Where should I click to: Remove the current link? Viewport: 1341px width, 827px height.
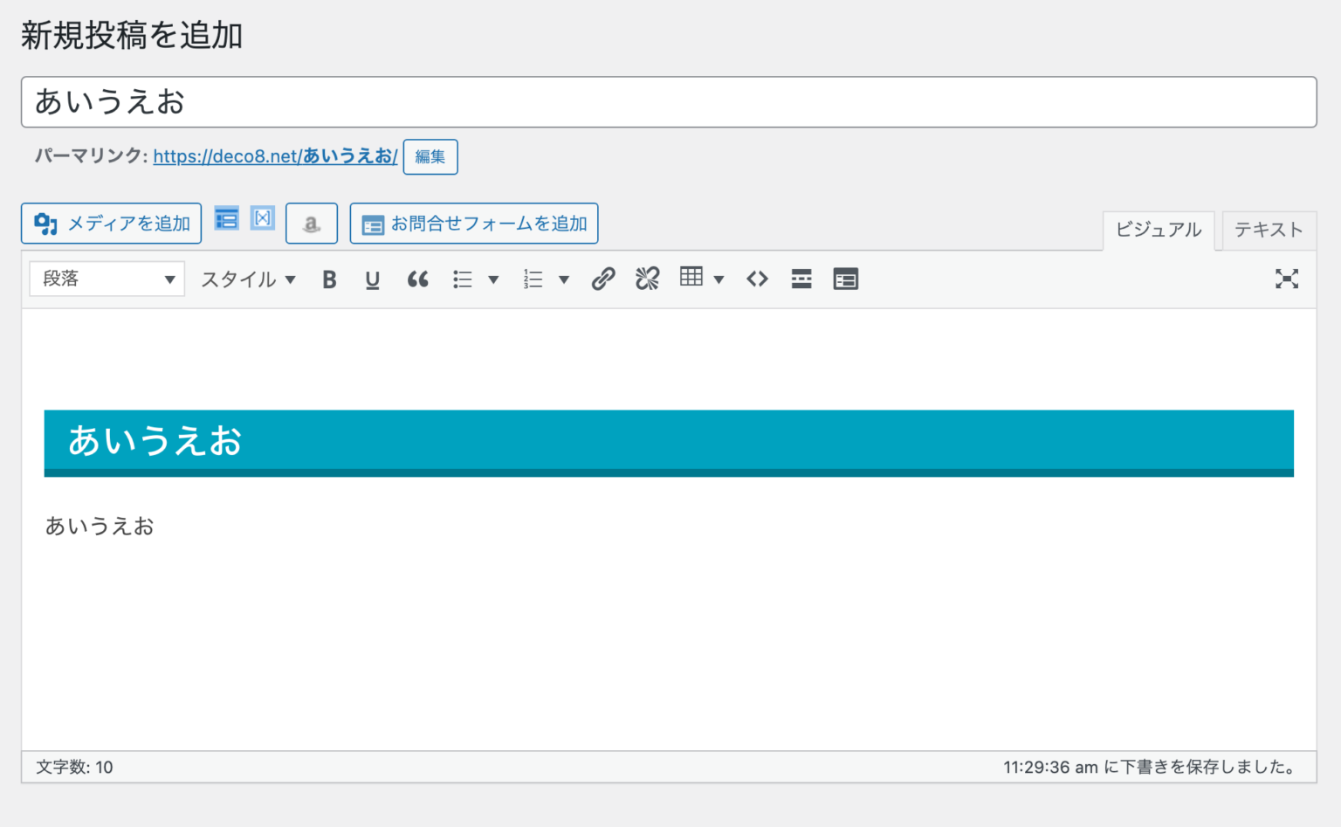tap(647, 279)
